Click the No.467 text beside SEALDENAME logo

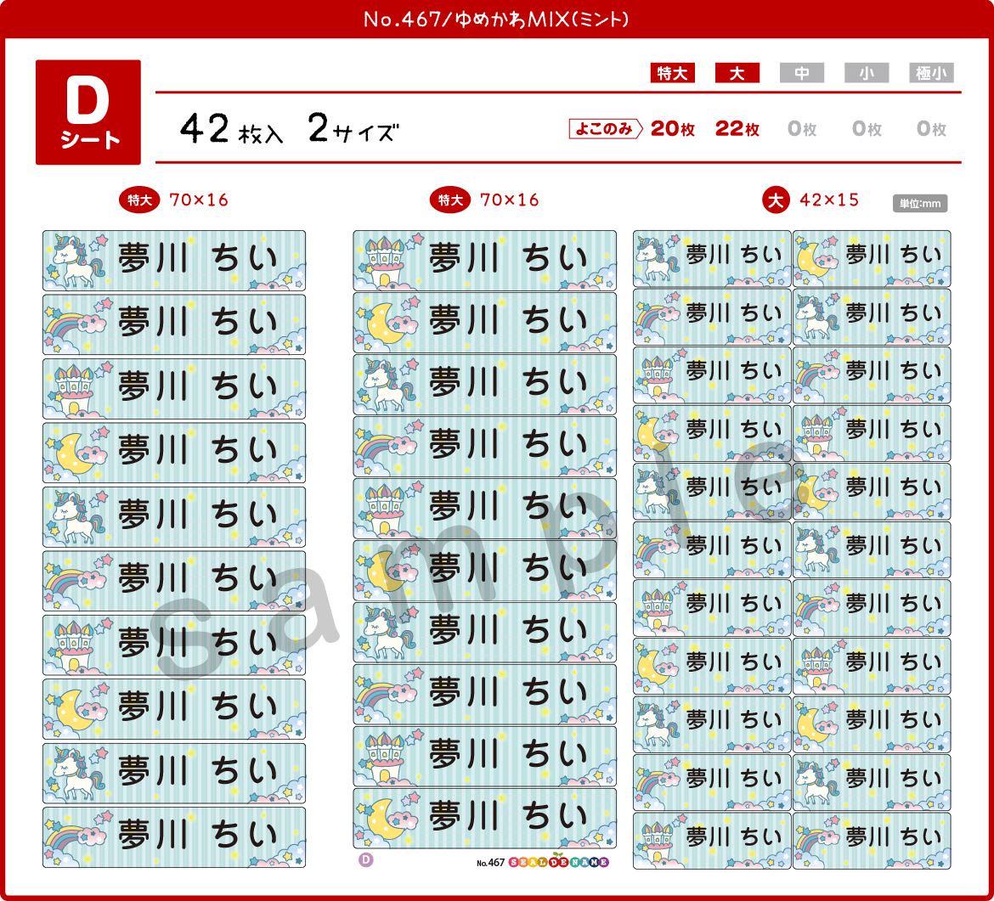(491, 862)
